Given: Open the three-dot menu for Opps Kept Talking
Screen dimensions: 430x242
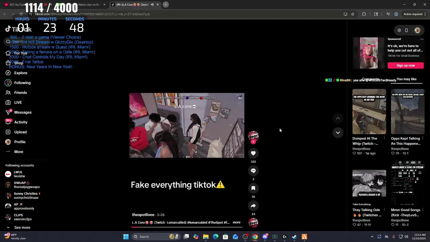Looking at the screenshot, I should (x=423, y=138).
